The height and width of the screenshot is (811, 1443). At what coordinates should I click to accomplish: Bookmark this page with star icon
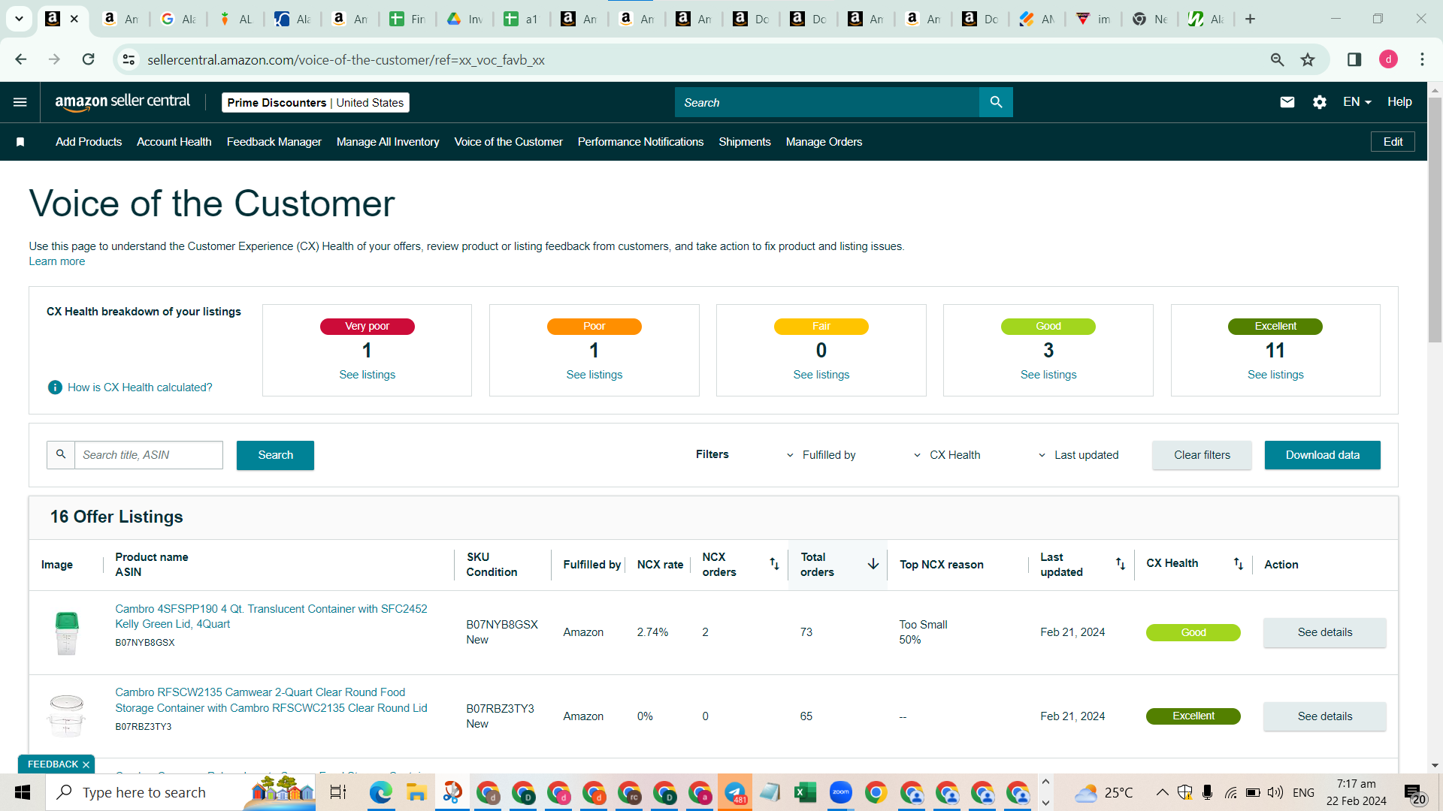[1308, 59]
